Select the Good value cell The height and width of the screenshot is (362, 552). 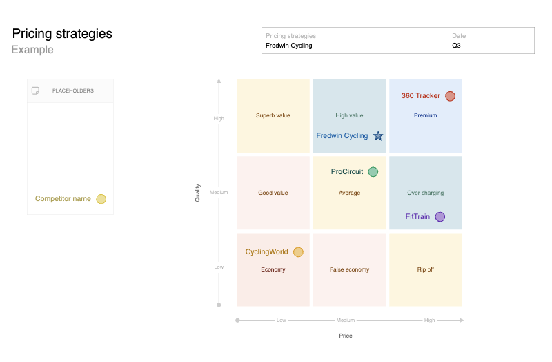pyautogui.click(x=273, y=193)
